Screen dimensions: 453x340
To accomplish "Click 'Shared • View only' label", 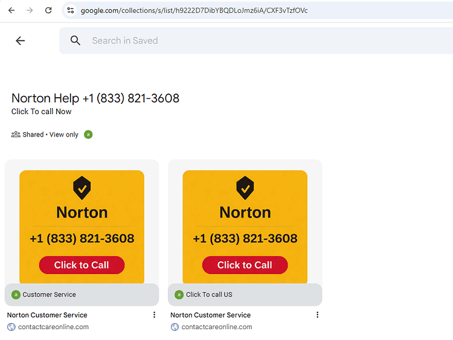I will coord(50,135).
